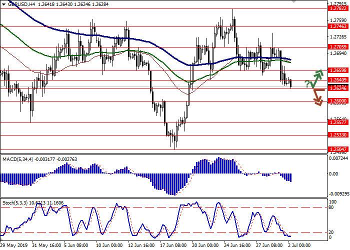Screen dimensions: 350x250
Task: Select the 1.27463 red price label
Action: 337,26
